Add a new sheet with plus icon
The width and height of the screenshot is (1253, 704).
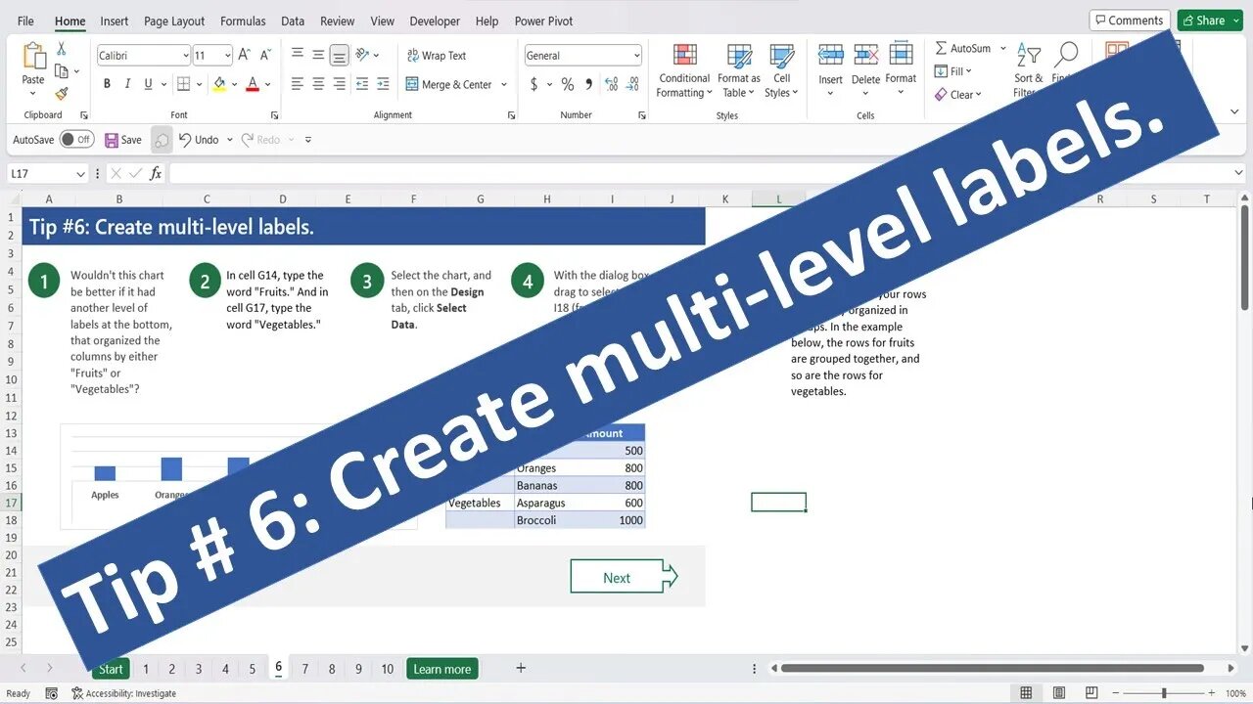pyautogui.click(x=521, y=668)
